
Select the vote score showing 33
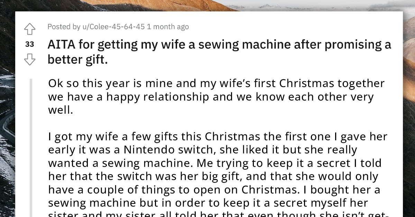click(x=30, y=44)
